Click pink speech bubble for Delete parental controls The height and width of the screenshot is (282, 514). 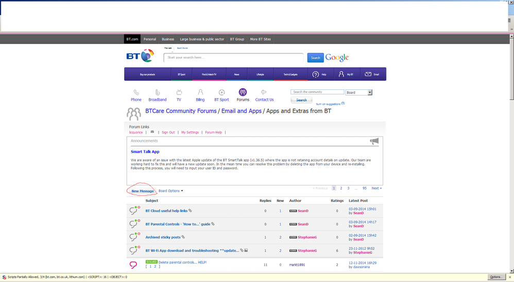pyautogui.click(x=133, y=265)
